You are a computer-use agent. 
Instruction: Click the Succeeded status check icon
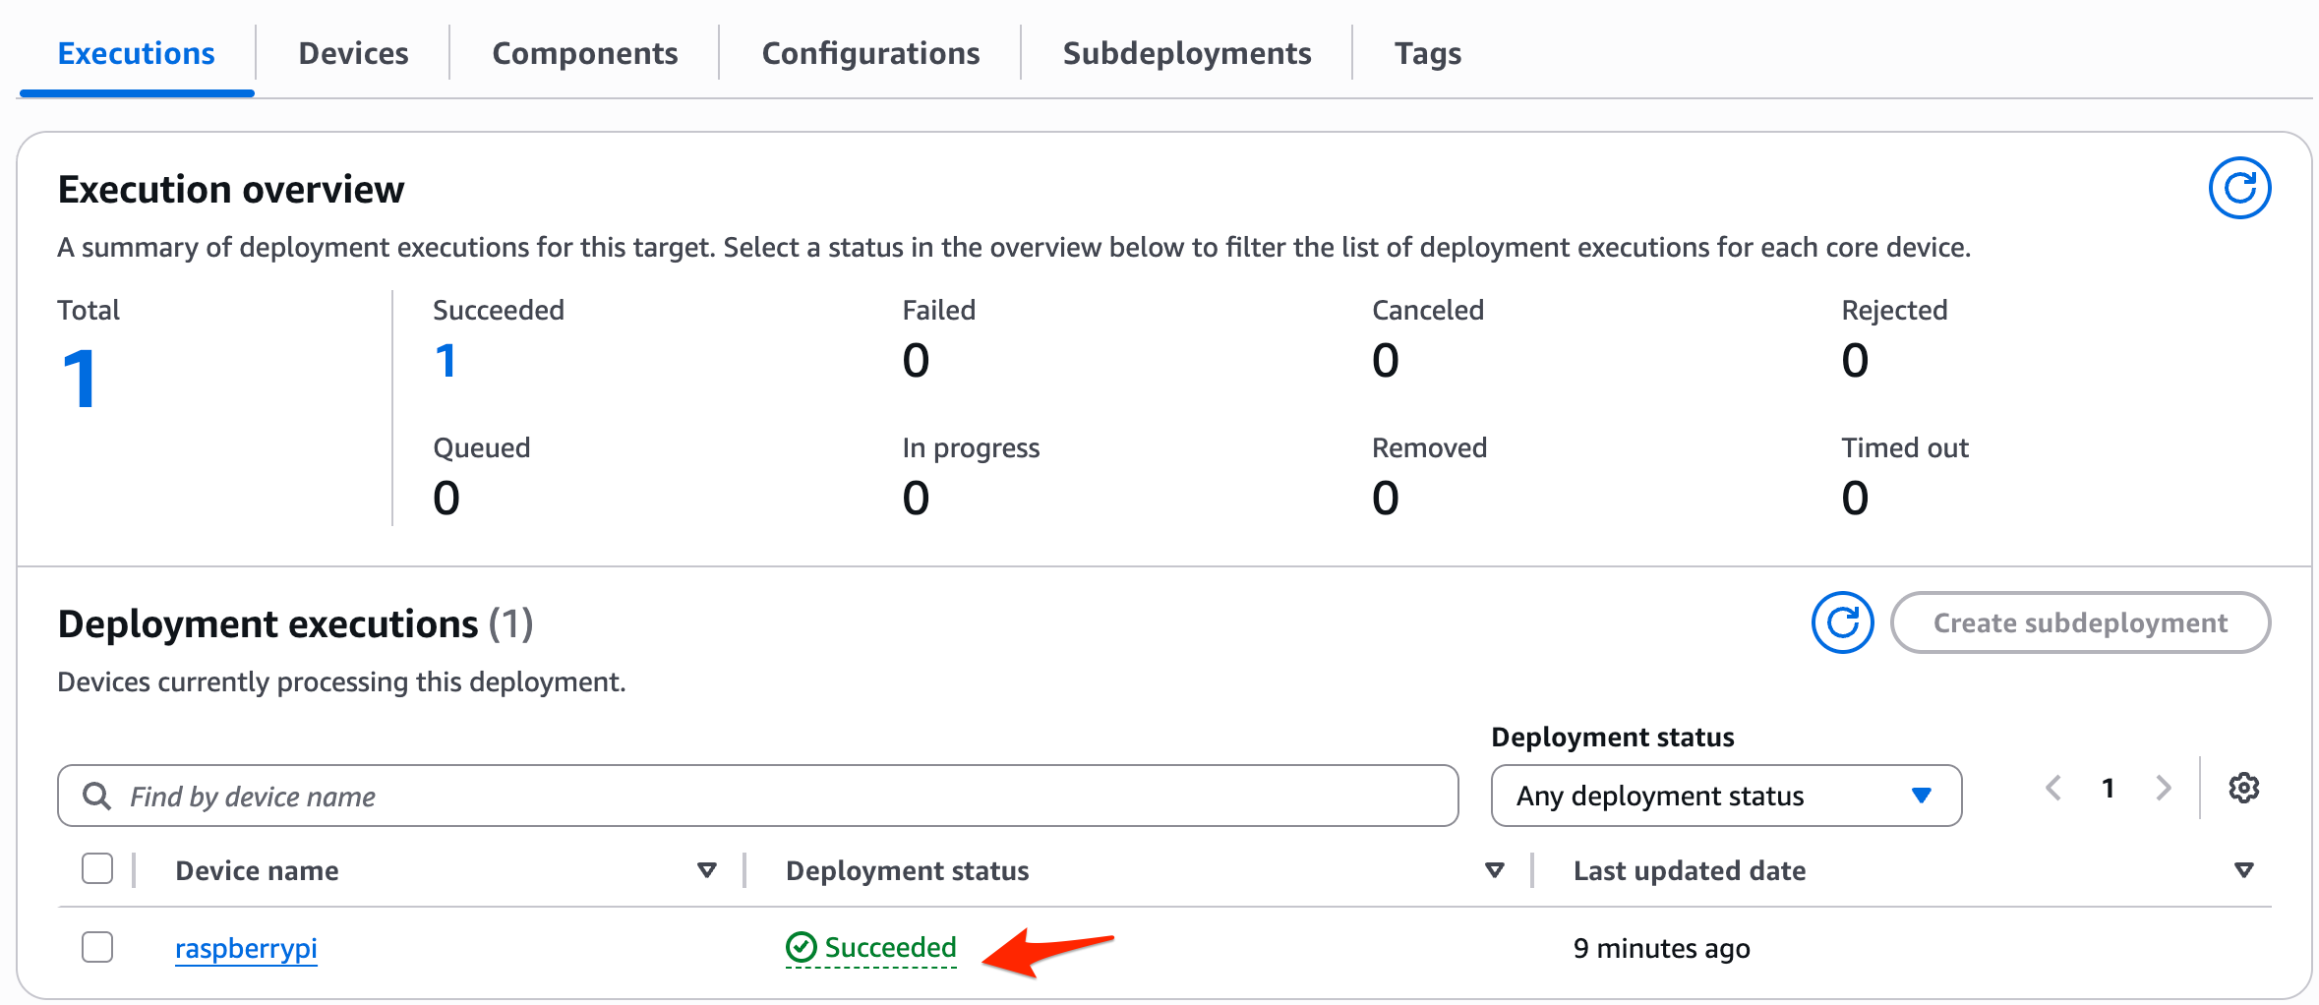point(801,947)
